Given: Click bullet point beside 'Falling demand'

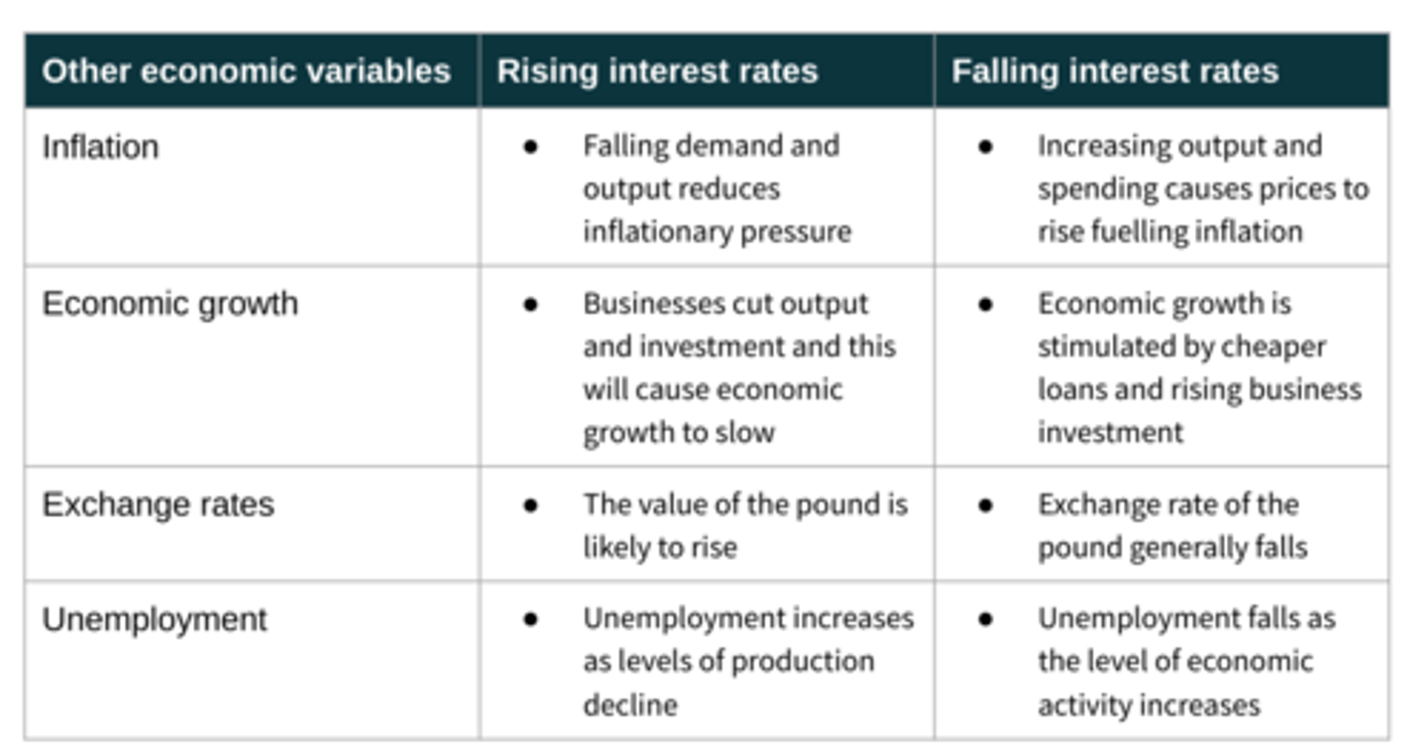Looking at the screenshot, I should [531, 147].
